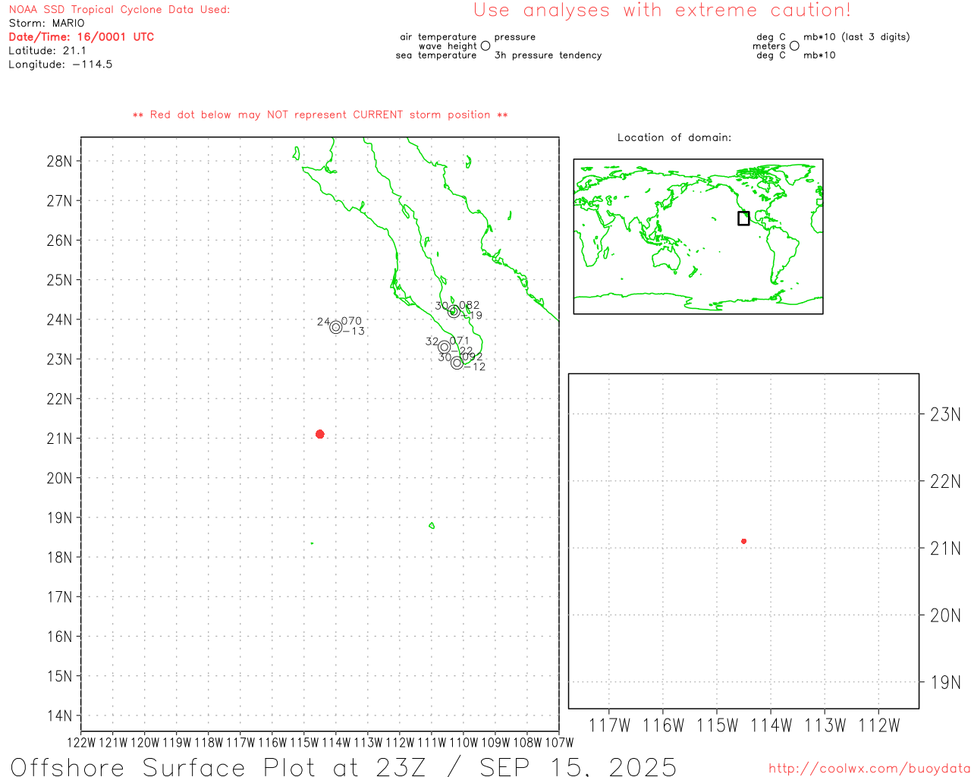Click the 23N label on inset map
The height and width of the screenshot is (777, 971).
945,414
